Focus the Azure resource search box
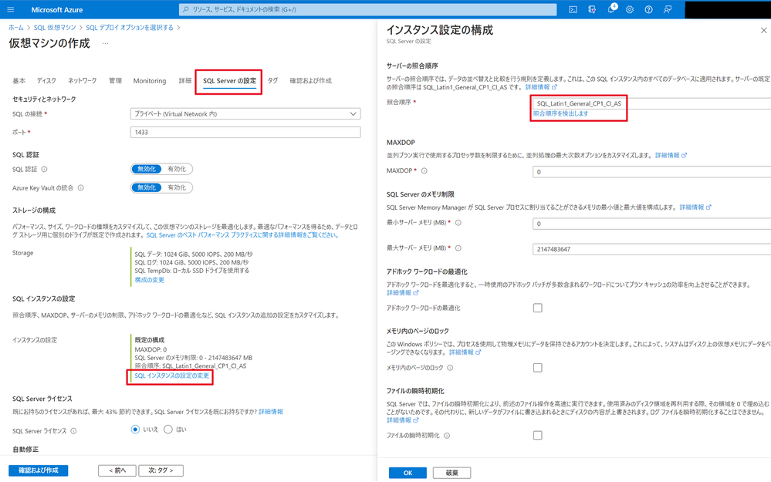The image size is (771, 482). tap(368, 9)
